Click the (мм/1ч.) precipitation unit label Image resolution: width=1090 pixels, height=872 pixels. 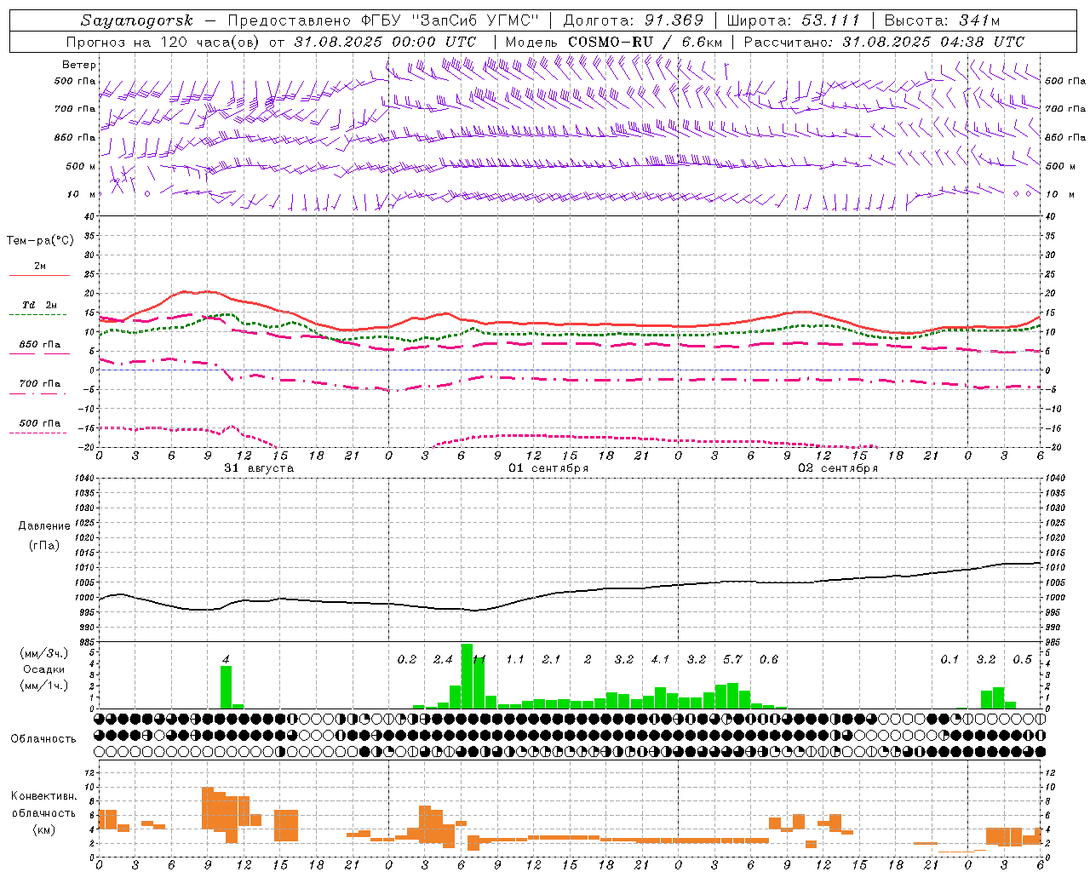pyautogui.click(x=43, y=686)
